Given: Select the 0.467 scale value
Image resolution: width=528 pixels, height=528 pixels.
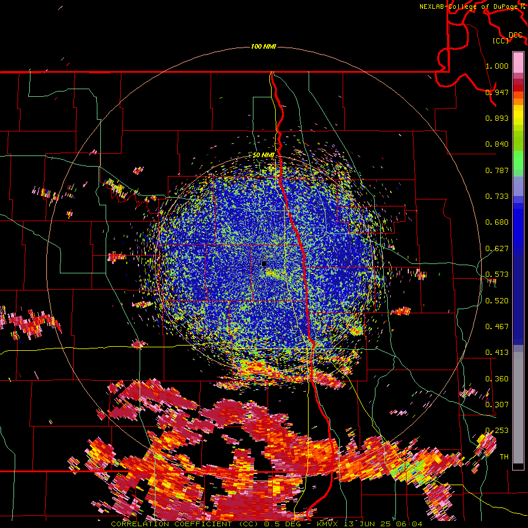Looking at the screenshot, I should click(x=497, y=327).
